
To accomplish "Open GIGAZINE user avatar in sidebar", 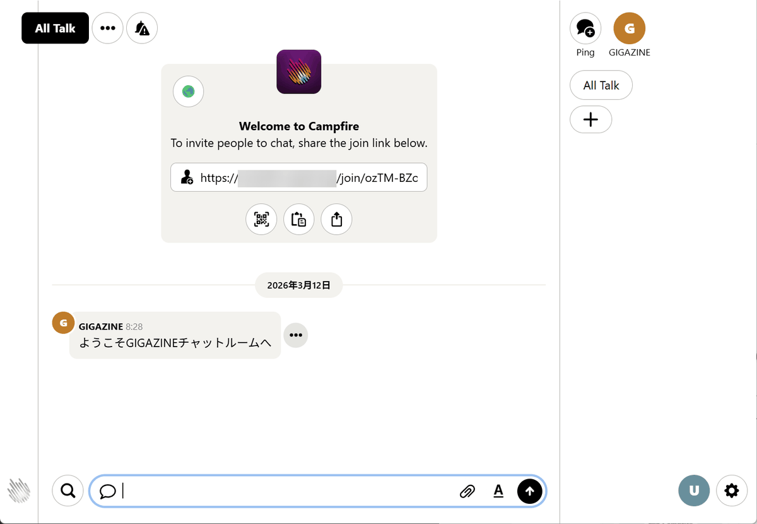I will coord(629,28).
